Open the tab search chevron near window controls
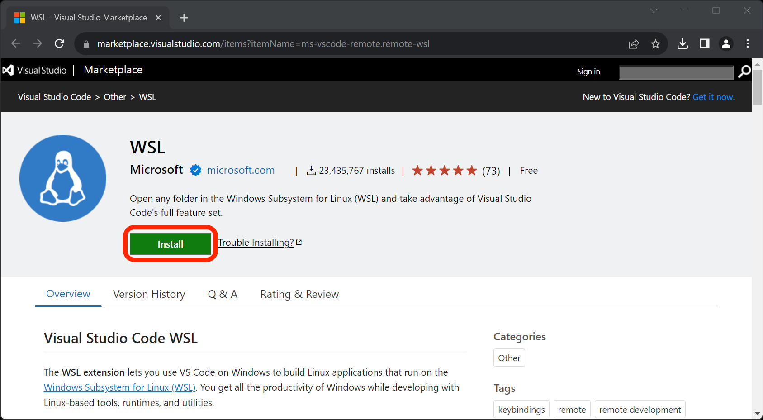The image size is (763, 420). click(x=653, y=10)
